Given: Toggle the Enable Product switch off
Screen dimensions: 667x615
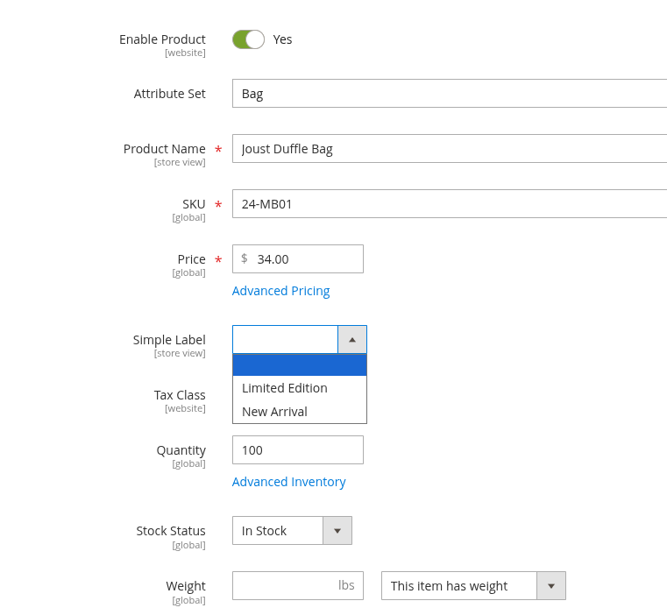Looking at the screenshot, I should click(x=248, y=39).
